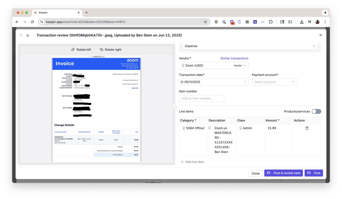Screen dimensions: 342x199
Task: Reload the page in browser
Action: [x=32, y=22]
